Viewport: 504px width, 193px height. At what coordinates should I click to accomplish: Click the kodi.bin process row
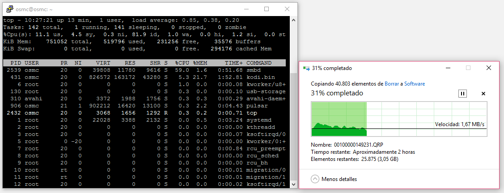144,77
